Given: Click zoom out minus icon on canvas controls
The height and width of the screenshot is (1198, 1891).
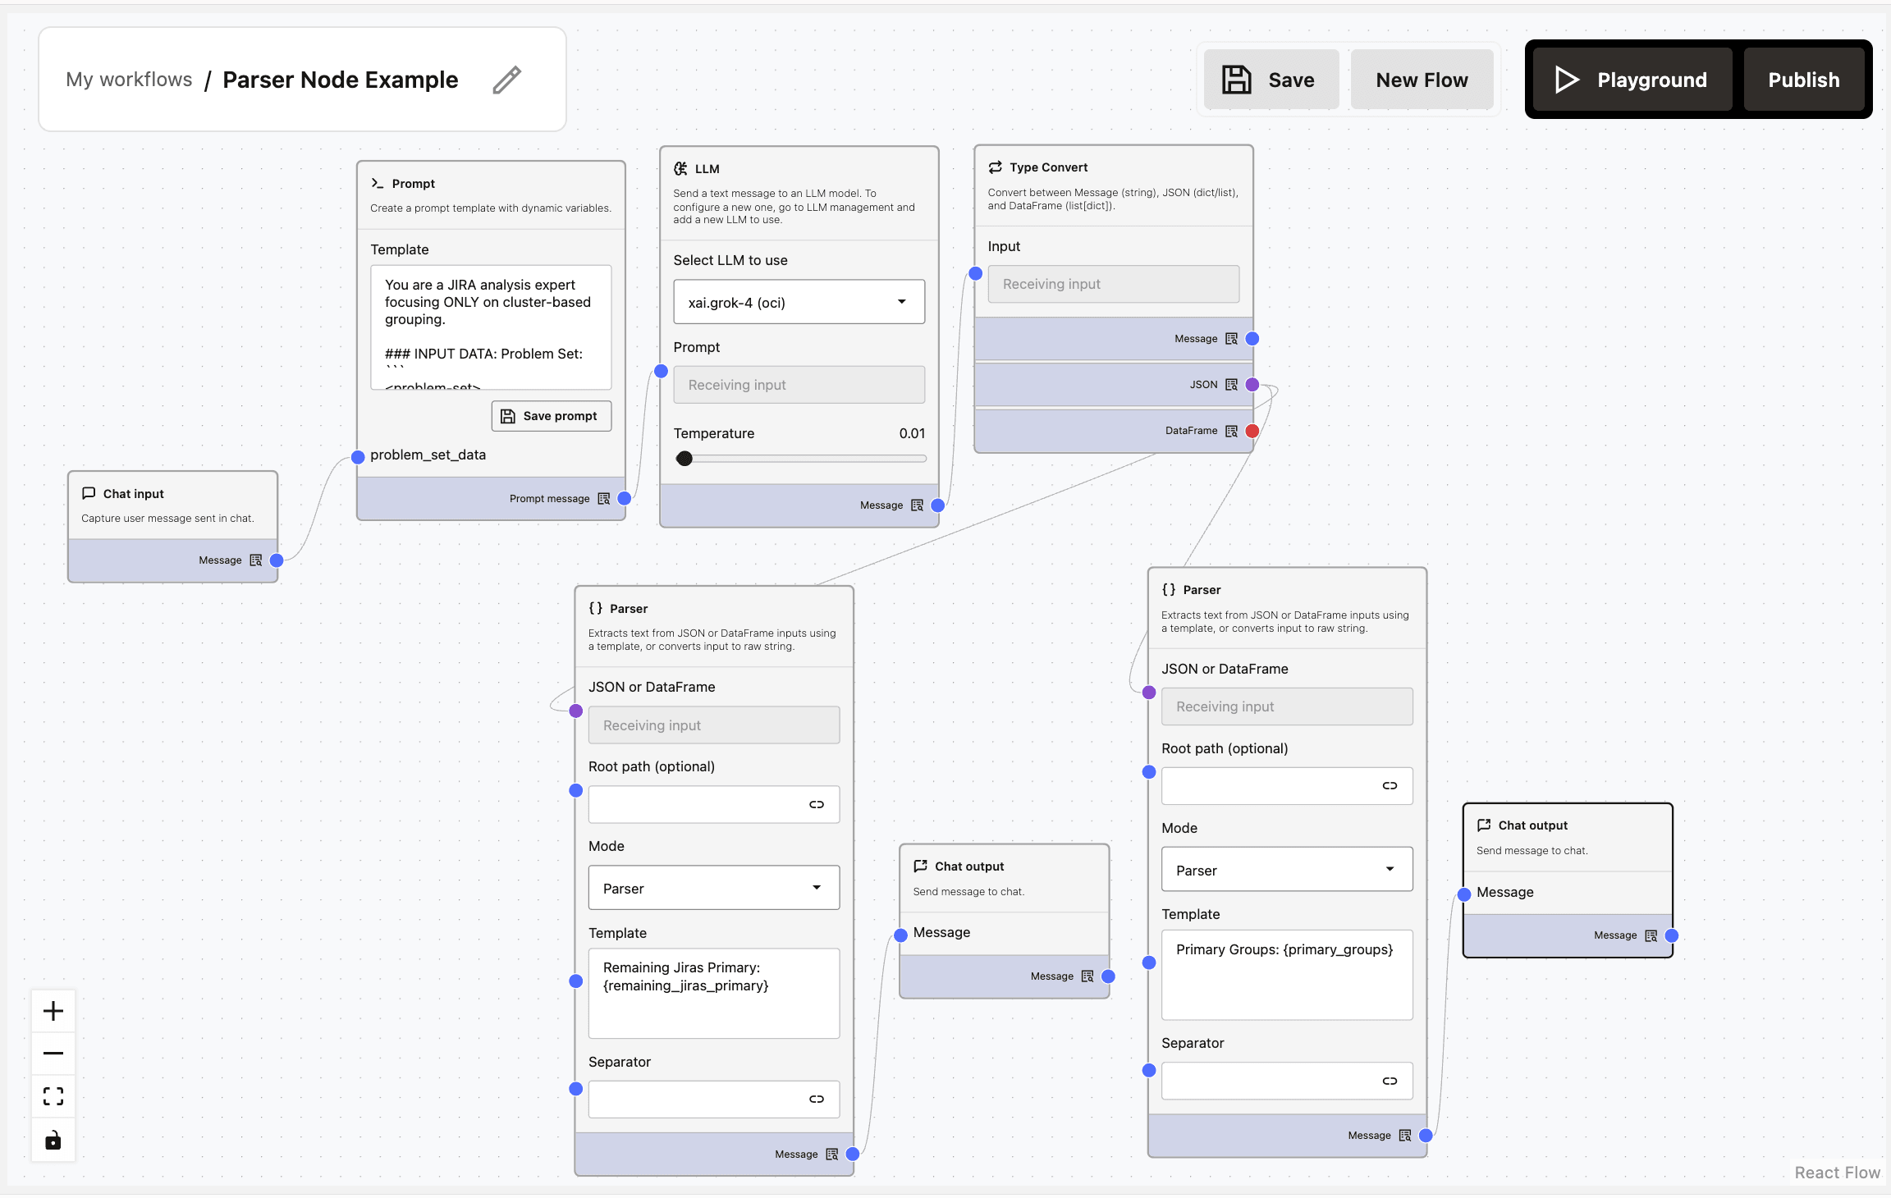Looking at the screenshot, I should point(53,1053).
